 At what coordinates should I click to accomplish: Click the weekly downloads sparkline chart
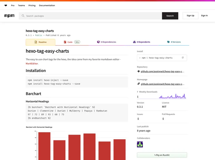172,96
